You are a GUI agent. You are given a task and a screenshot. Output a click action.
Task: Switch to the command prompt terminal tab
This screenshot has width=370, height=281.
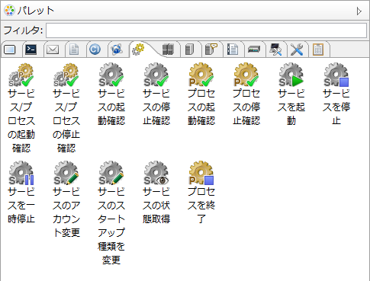click(31, 49)
